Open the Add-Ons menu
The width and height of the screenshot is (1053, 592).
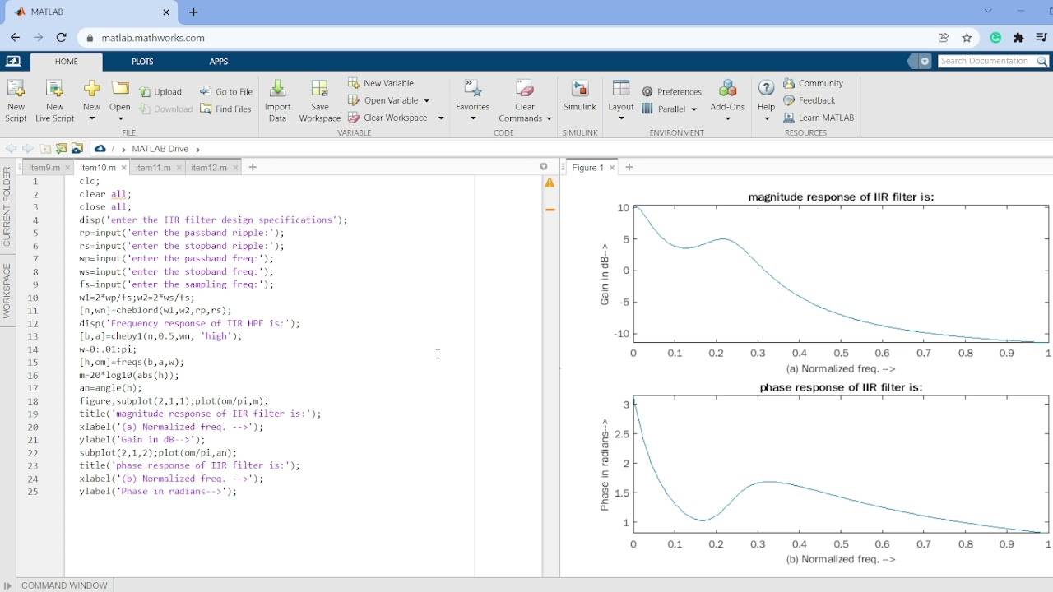coord(727,101)
